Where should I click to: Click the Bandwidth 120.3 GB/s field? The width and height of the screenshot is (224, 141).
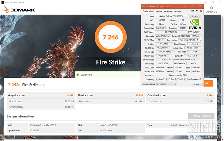pyautogui.click(x=192, y=56)
